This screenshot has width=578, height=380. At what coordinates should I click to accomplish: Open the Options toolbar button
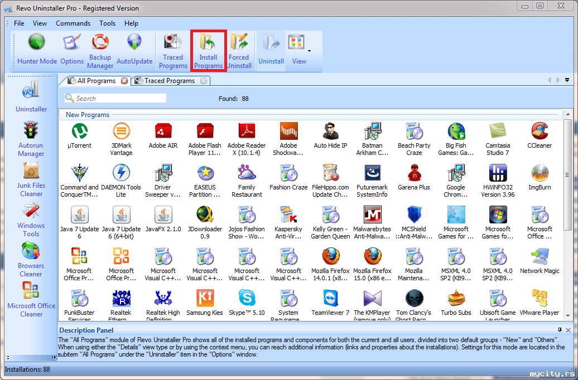click(72, 50)
